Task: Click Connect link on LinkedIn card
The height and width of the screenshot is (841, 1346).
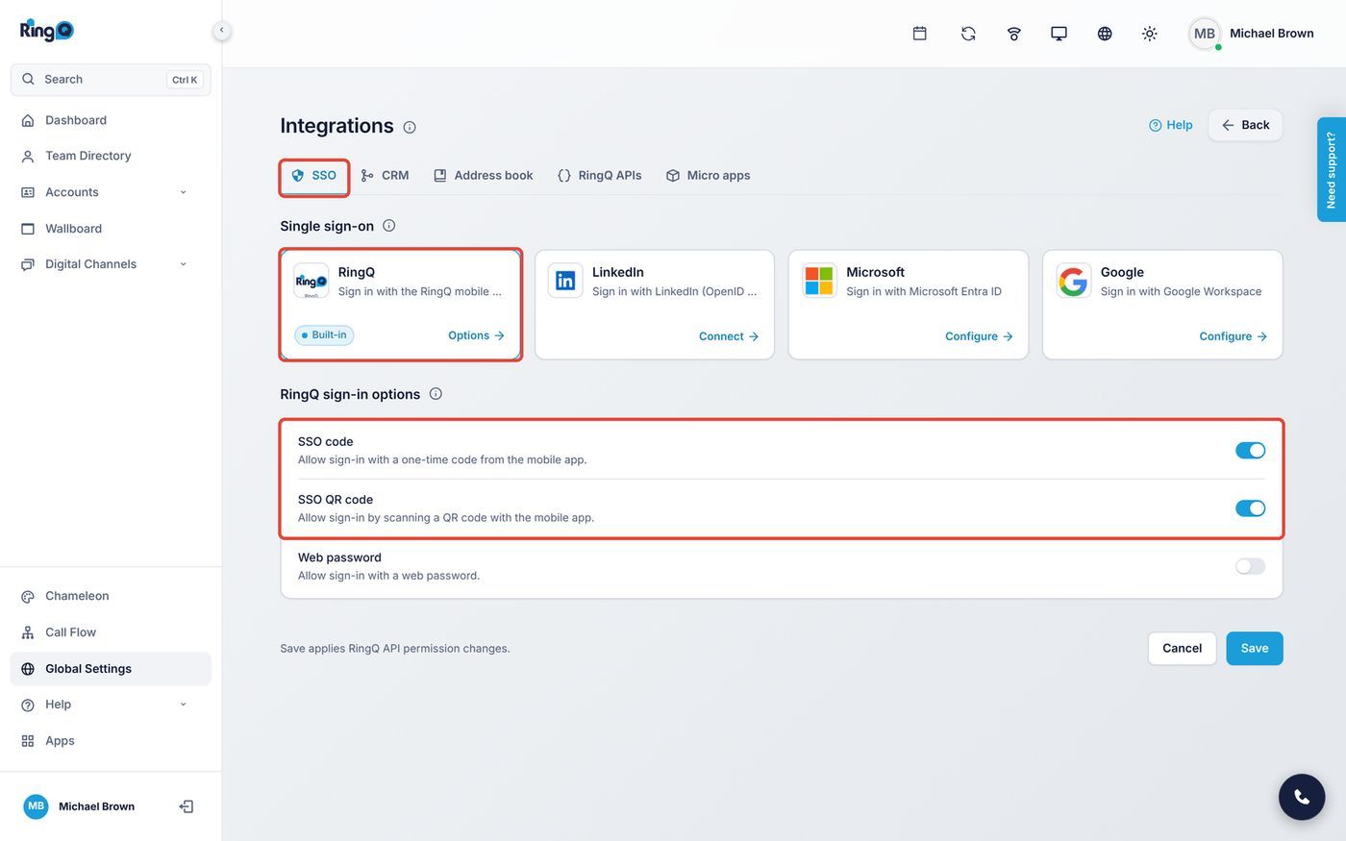Action: tap(729, 336)
